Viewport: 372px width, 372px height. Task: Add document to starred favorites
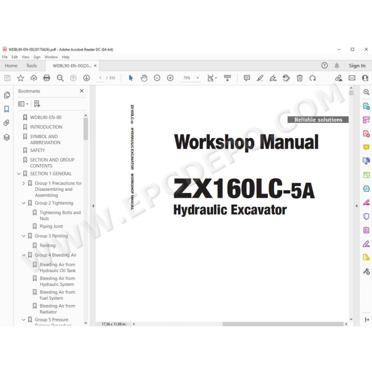point(21,78)
